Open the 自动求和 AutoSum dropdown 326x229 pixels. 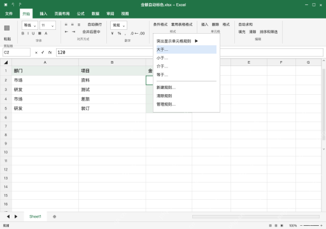[246, 25]
